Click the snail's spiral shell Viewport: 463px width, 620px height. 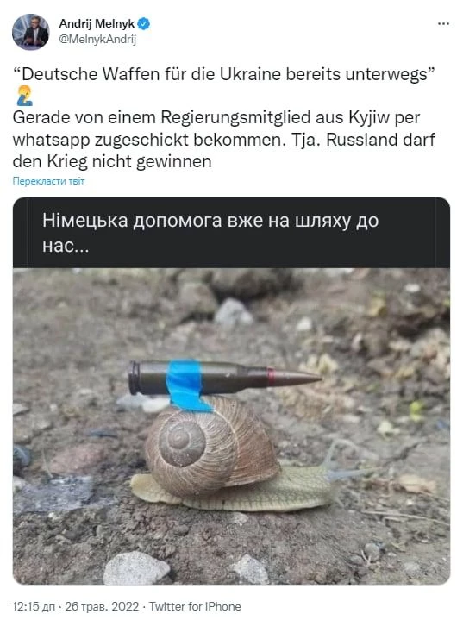pos(211,446)
